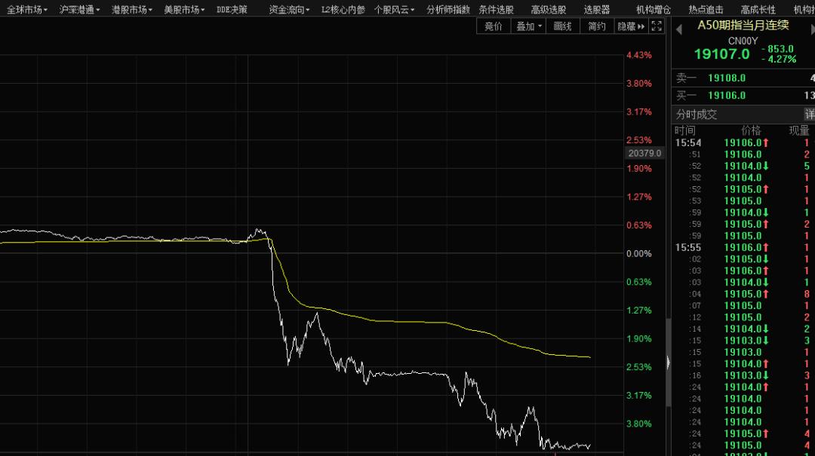Select the 15:55 trade row
The image size is (815, 456).
point(743,247)
